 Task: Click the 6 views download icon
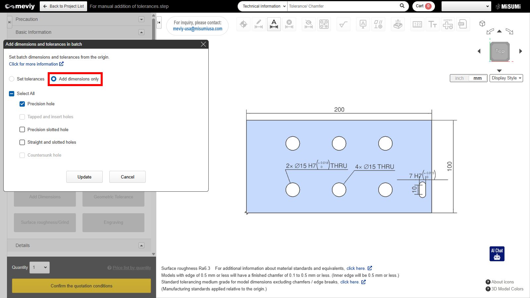(x=448, y=24)
